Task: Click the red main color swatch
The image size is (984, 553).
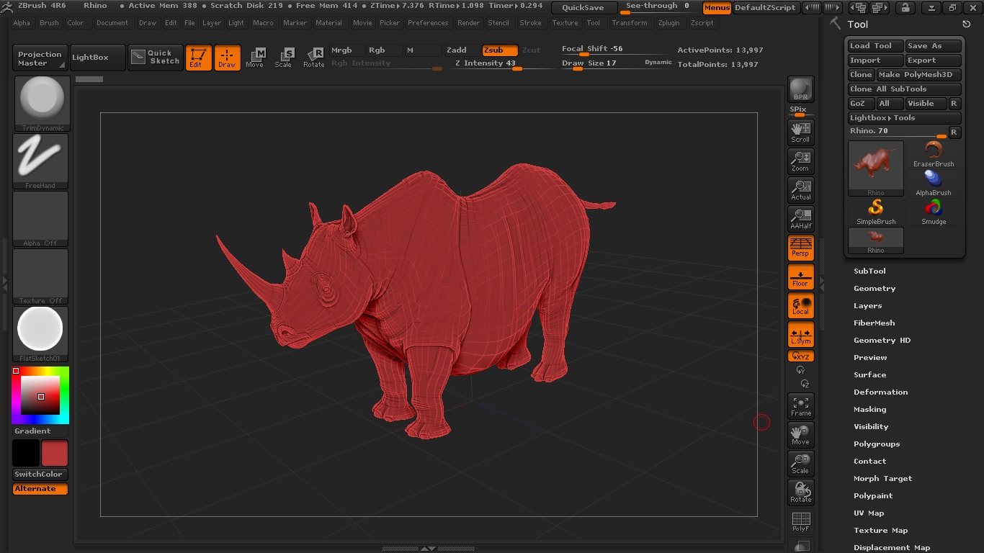Action: pos(55,454)
